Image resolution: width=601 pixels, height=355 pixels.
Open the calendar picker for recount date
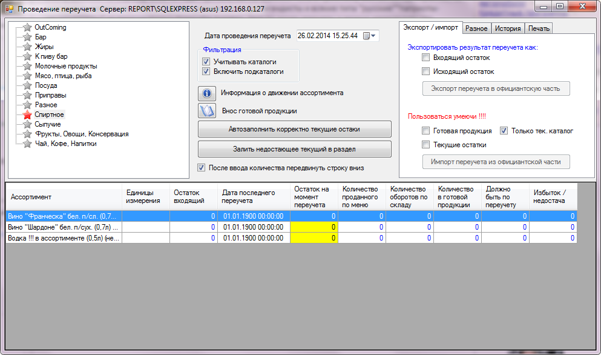(369, 36)
